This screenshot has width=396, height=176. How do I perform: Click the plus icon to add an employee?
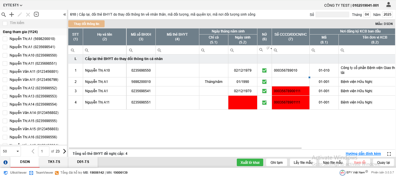tap(12, 14)
